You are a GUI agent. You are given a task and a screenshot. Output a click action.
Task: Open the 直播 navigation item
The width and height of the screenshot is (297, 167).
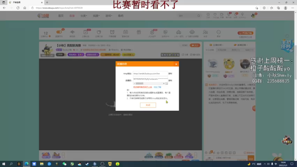pos(72,16)
